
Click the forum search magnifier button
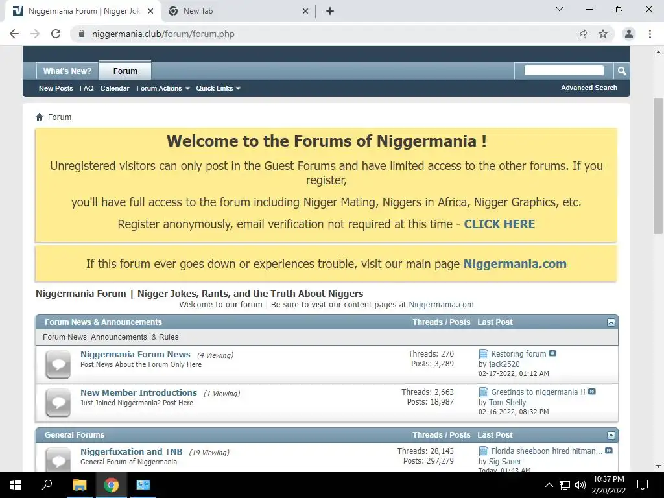point(622,71)
